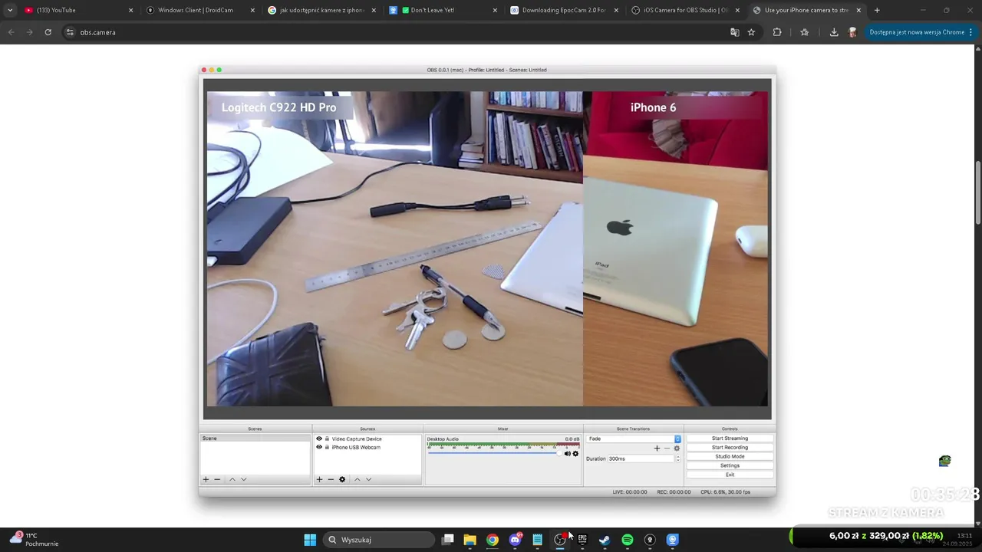Move source down in Sources panel
Image resolution: width=982 pixels, height=552 pixels.
pyautogui.click(x=368, y=479)
